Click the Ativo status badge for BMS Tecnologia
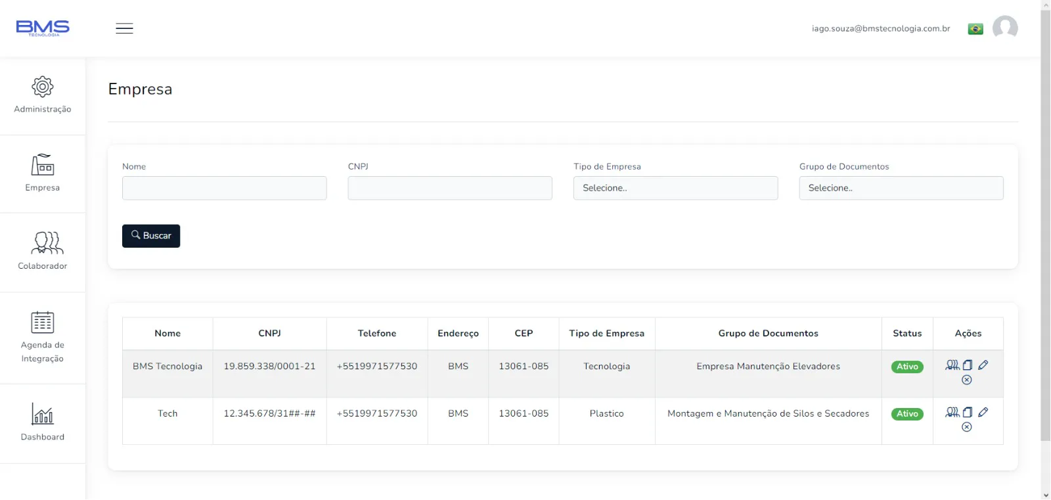Screen dimensions: 1051x500 (x=907, y=367)
